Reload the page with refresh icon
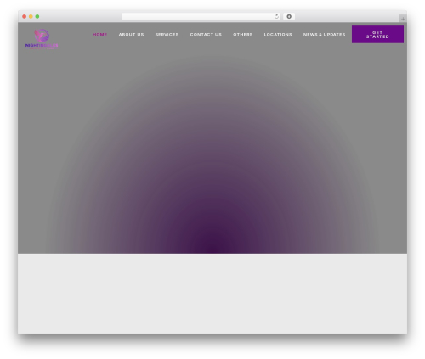 [x=276, y=17]
